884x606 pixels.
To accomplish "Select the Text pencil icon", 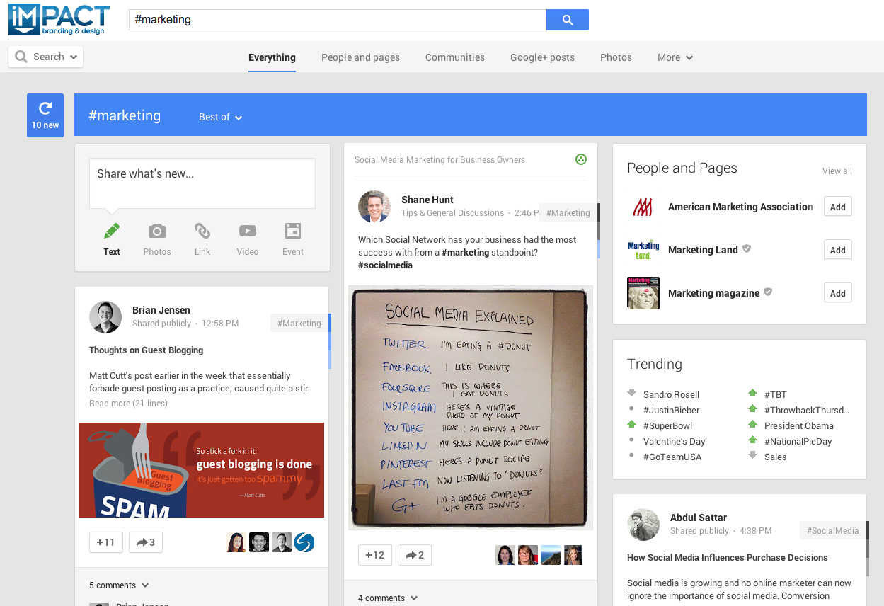I will tap(112, 231).
